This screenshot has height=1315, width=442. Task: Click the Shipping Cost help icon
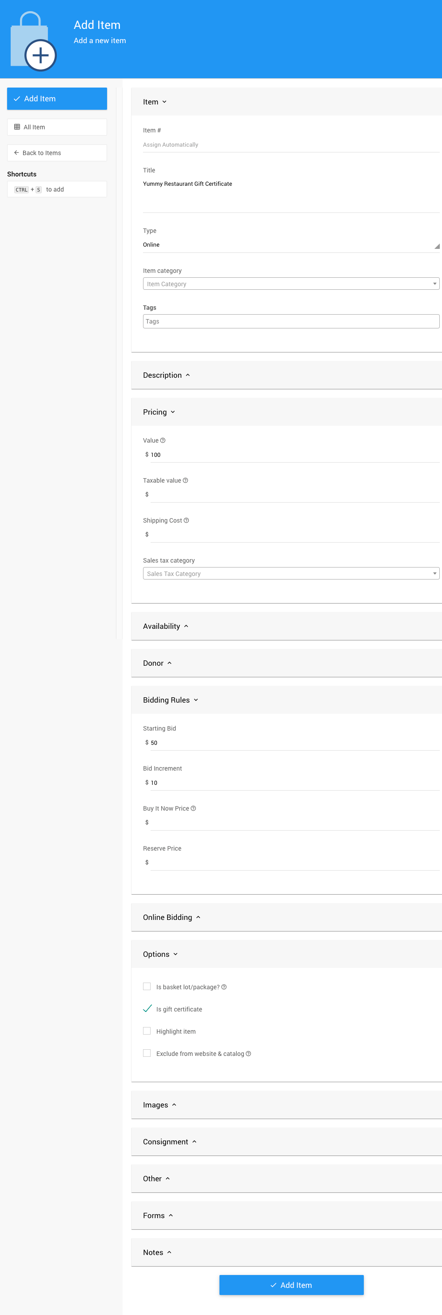click(186, 521)
